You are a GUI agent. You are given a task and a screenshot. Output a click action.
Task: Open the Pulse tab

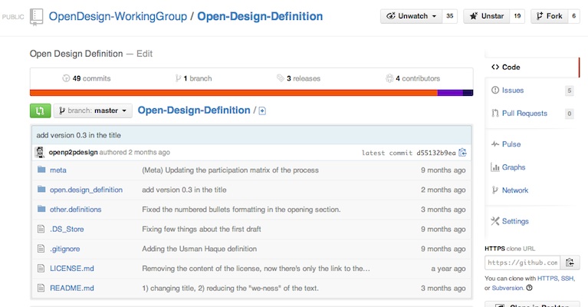pyautogui.click(x=532, y=144)
